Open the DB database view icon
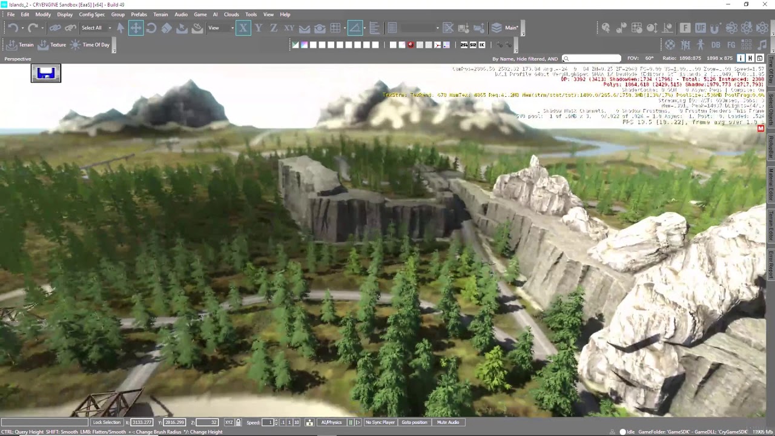Image resolution: width=775 pixels, height=436 pixels. click(x=716, y=45)
